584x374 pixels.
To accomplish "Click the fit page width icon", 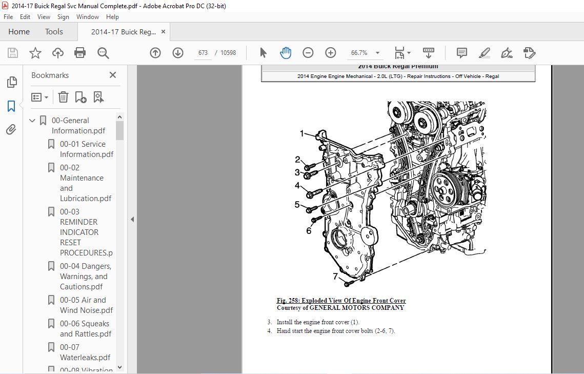I will (x=399, y=53).
